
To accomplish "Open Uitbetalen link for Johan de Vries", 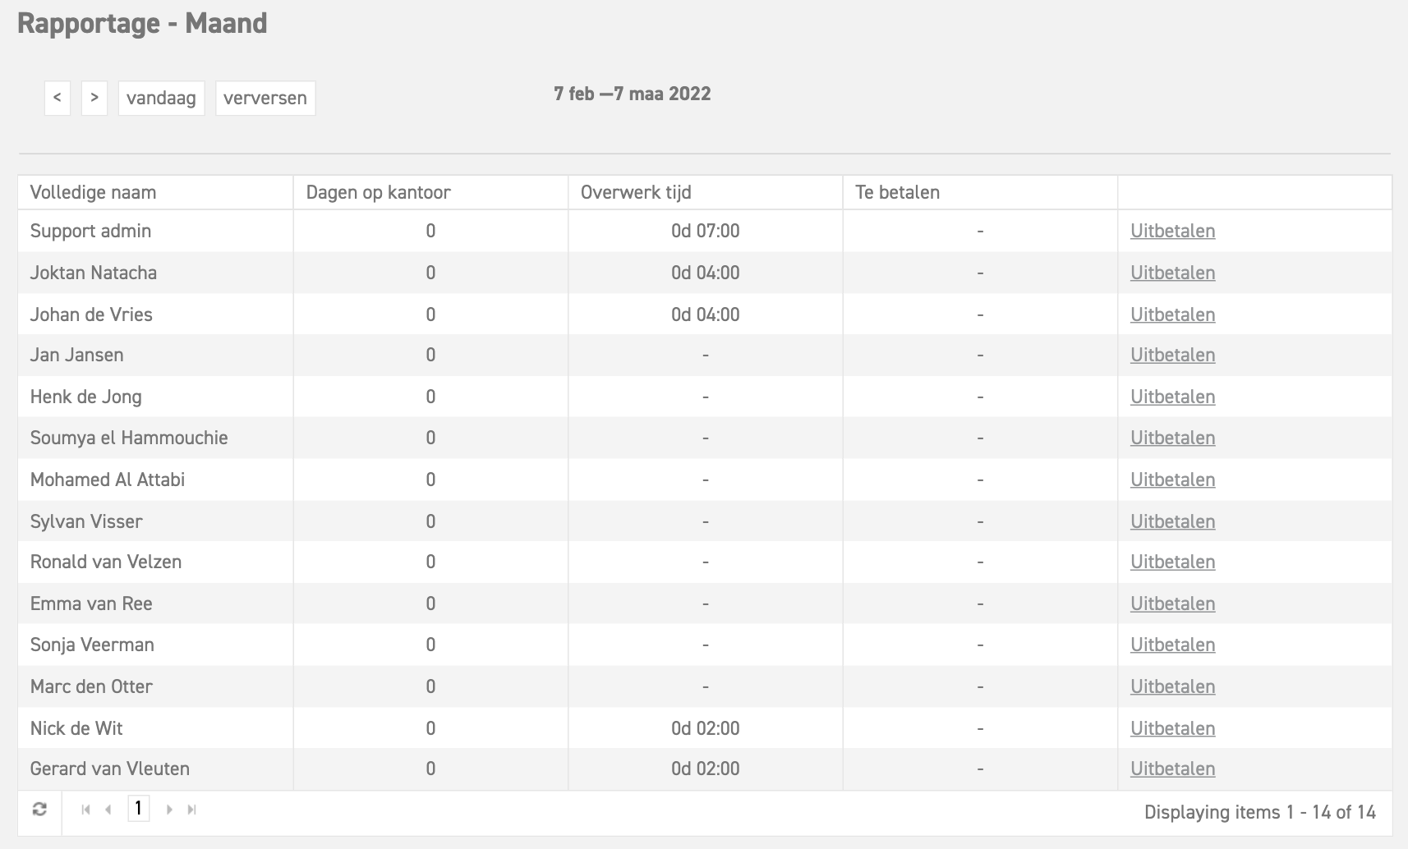I will (x=1172, y=314).
